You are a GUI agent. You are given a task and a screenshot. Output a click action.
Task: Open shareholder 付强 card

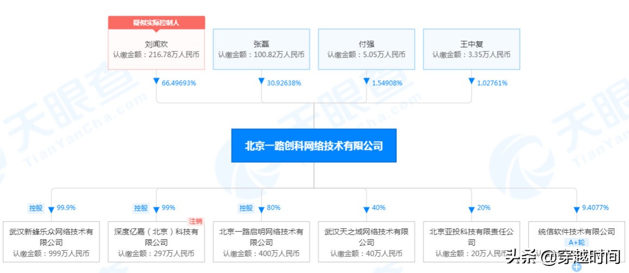[366, 49]
